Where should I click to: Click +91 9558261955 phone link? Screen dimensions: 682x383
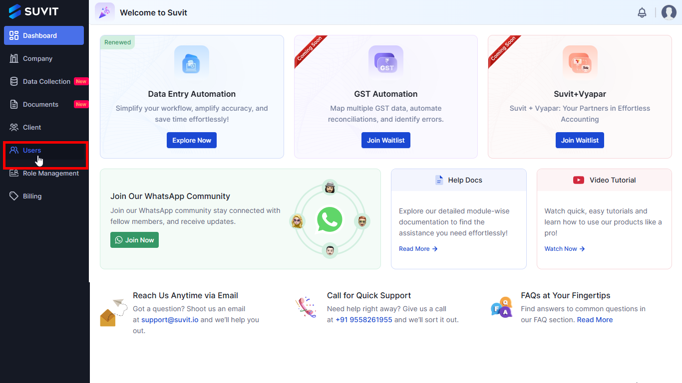coord(364,320)
